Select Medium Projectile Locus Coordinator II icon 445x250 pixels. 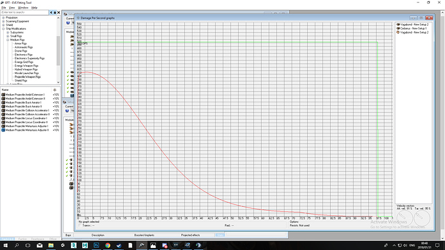click(x=3, y=122)
